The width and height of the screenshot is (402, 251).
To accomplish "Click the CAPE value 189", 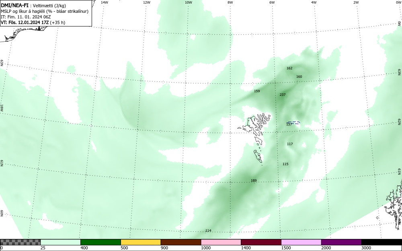I will coord(254,181).
